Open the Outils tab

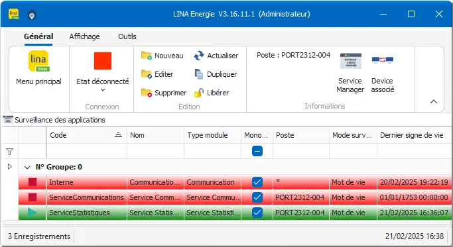[x=127, y=36]
